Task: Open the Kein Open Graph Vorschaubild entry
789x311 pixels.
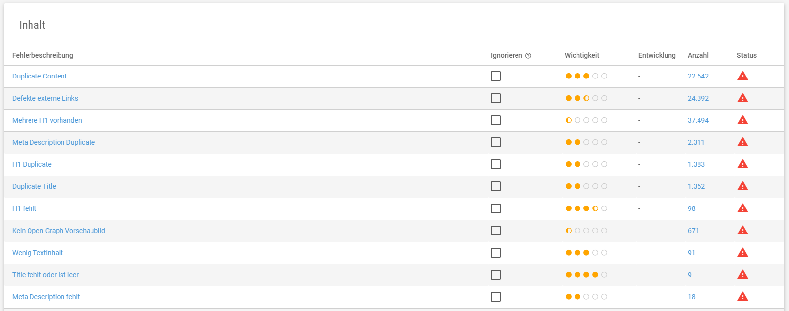Action: pos(59,231)
